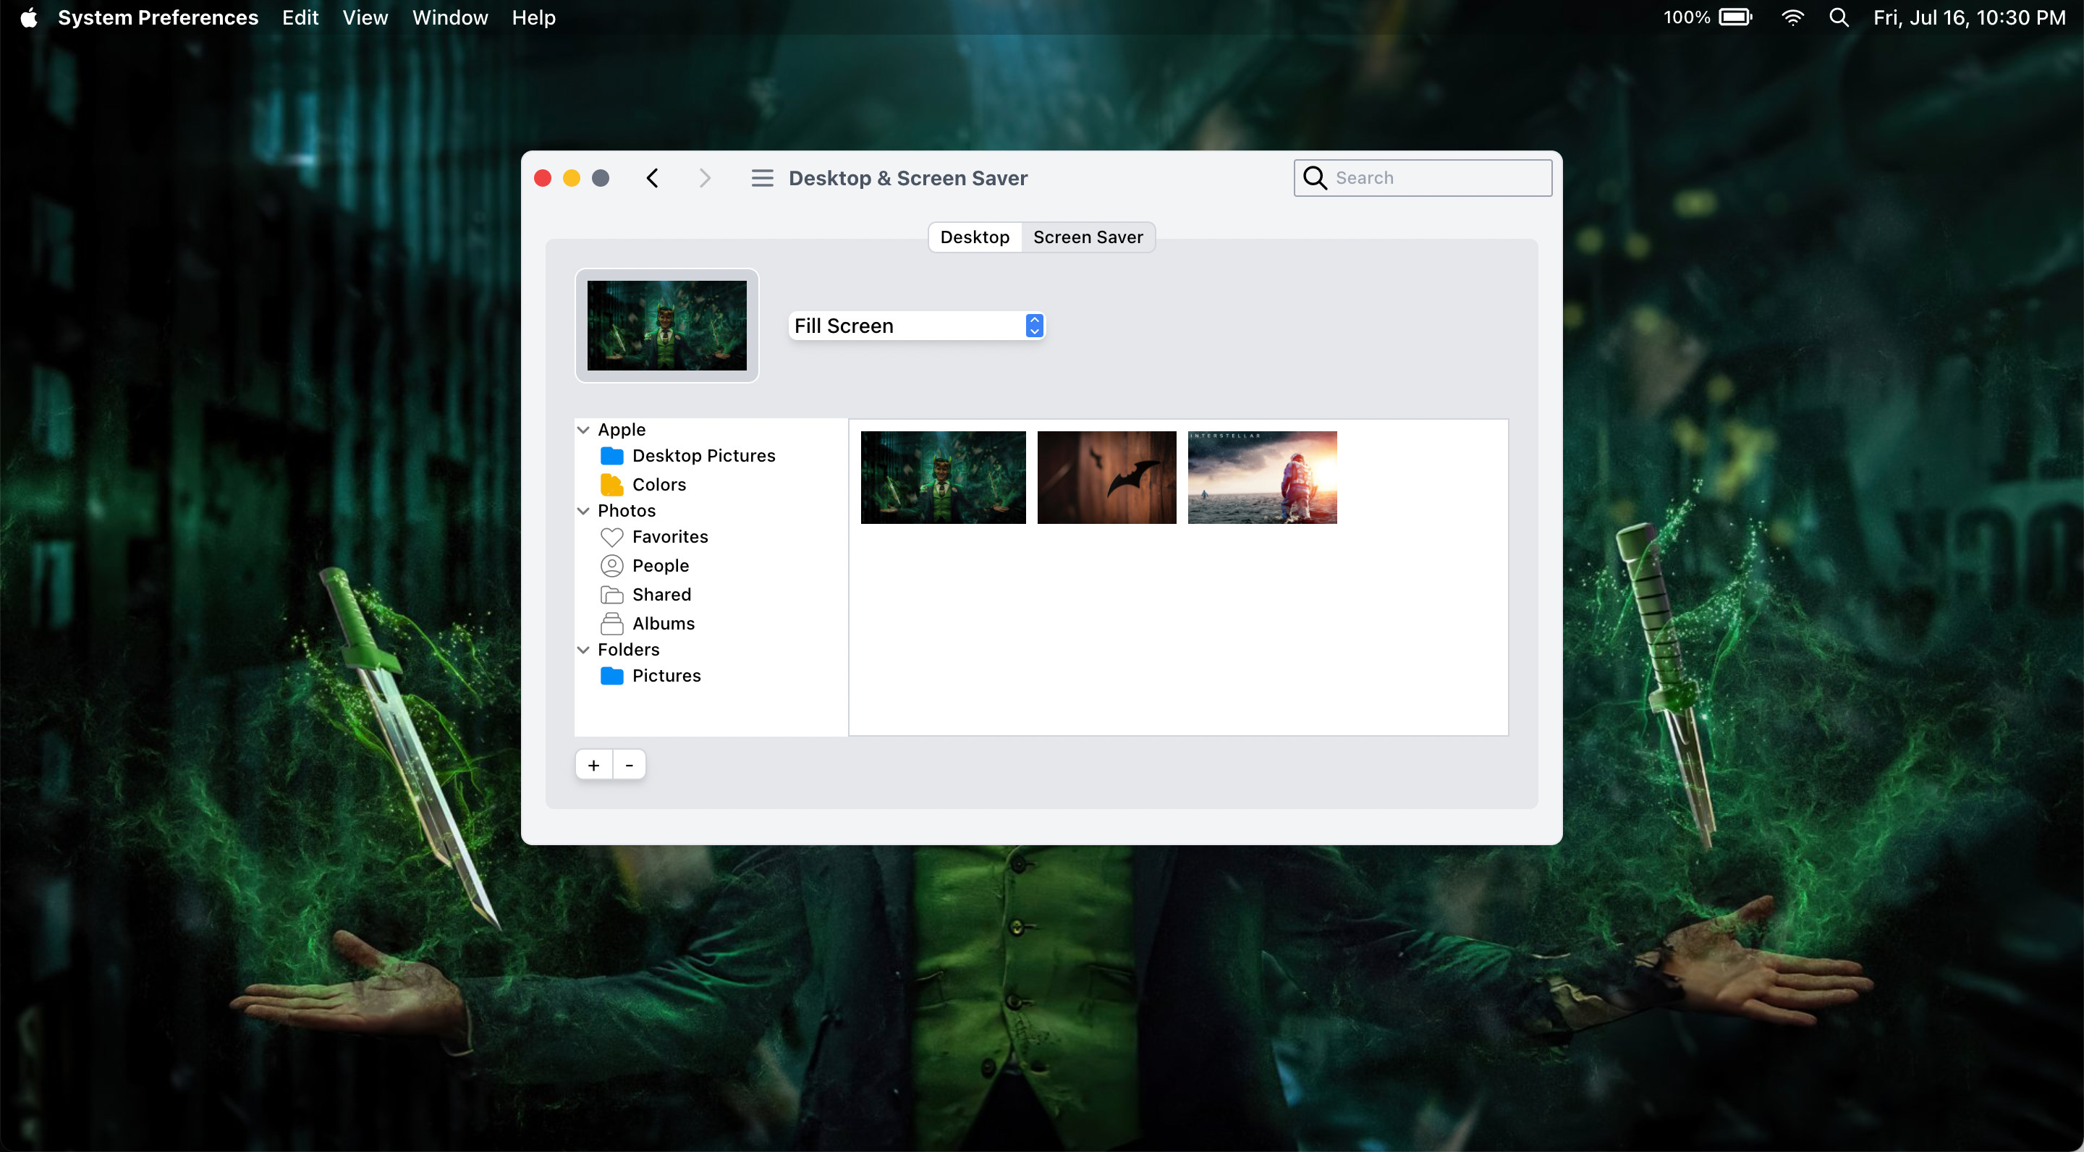Switch to the Screen Saver tab
Screen dimensions: 2084x1152
coord(1088,237)
